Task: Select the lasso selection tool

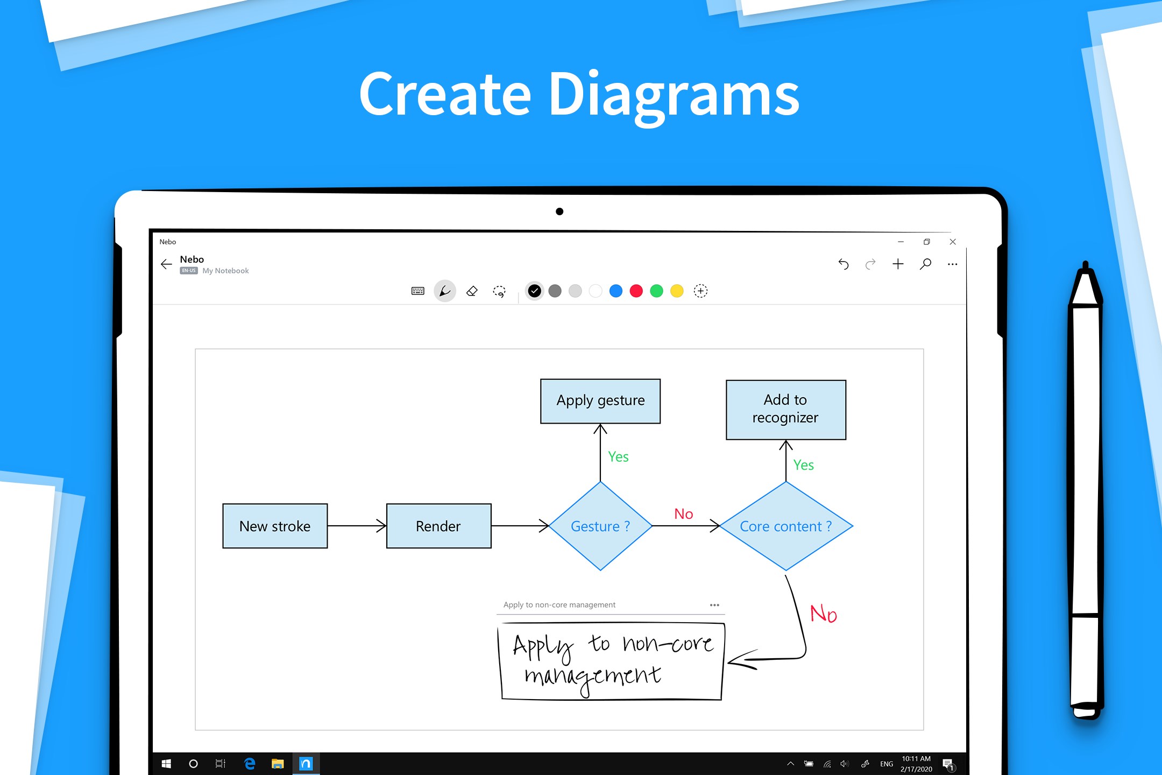Action: pyautogui.click(x=499, y=291)
